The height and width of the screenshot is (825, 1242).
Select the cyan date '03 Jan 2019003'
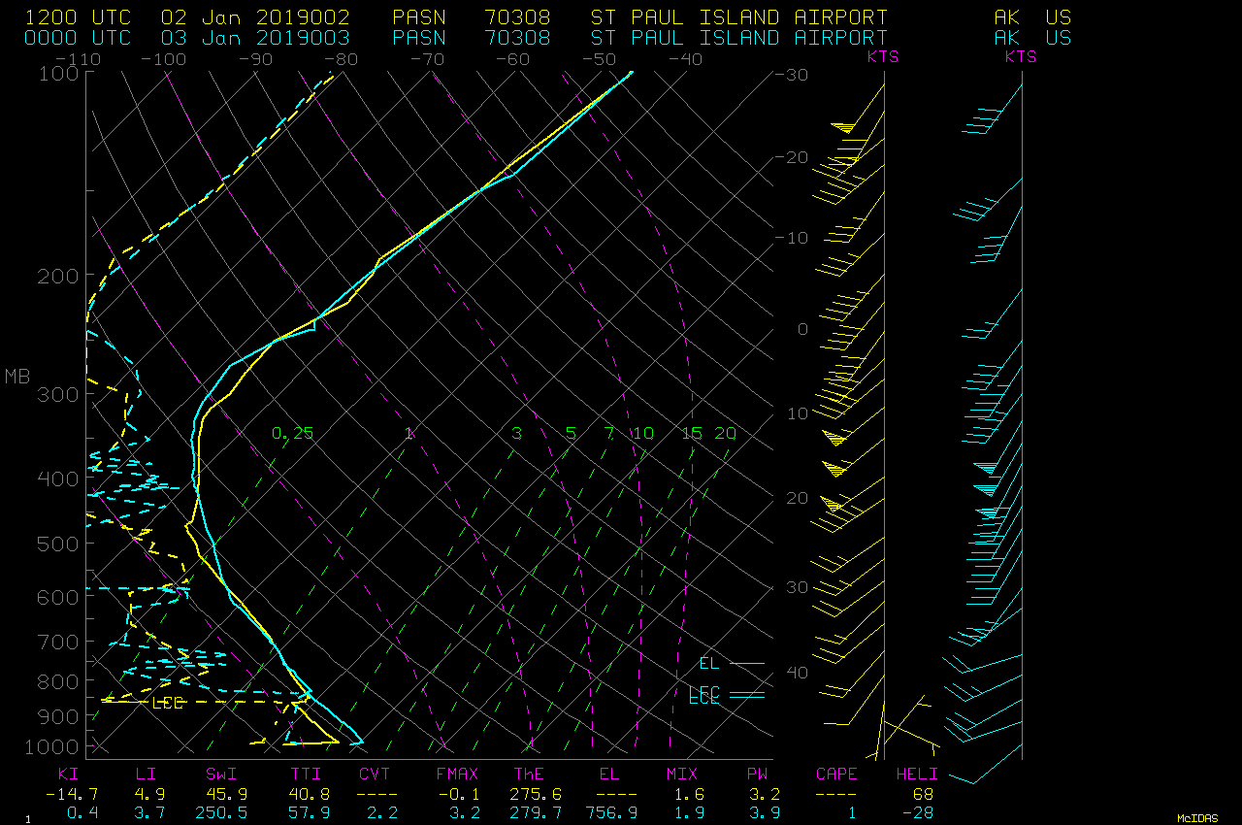tap(255, 38)
